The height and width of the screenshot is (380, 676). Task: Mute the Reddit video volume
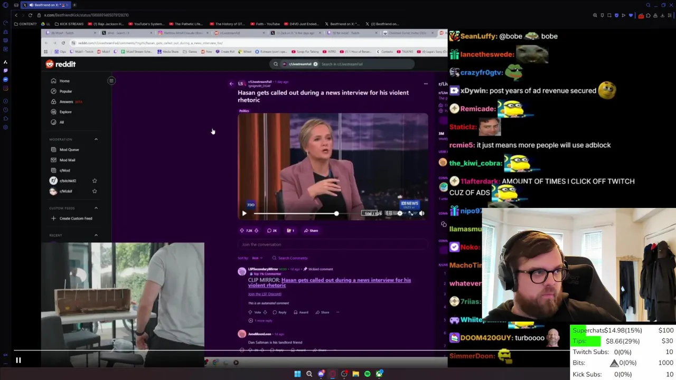click(x=421, y=213)
